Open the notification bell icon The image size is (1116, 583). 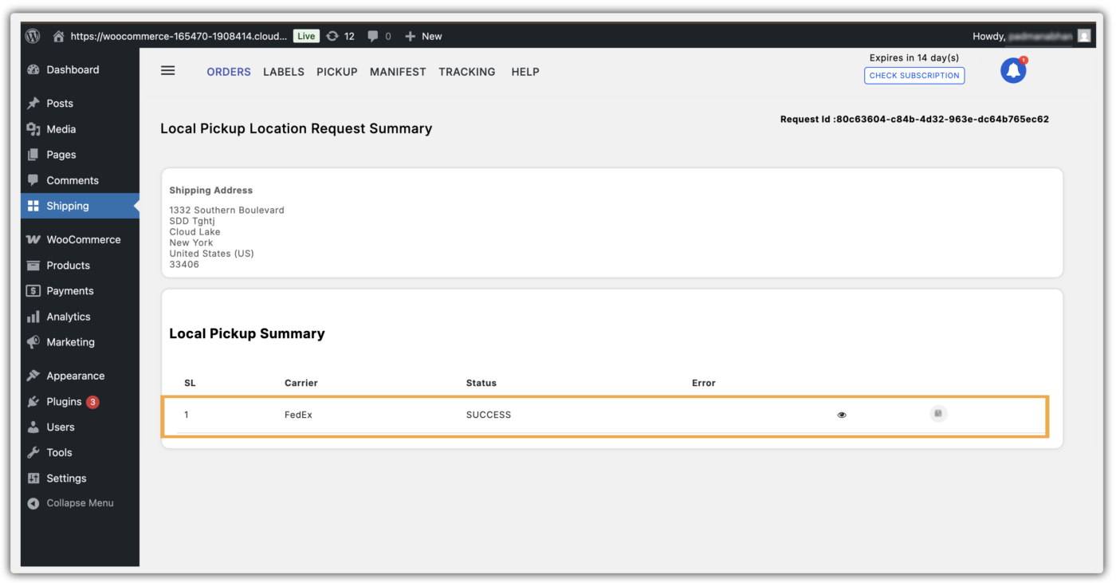point(1013,71)
